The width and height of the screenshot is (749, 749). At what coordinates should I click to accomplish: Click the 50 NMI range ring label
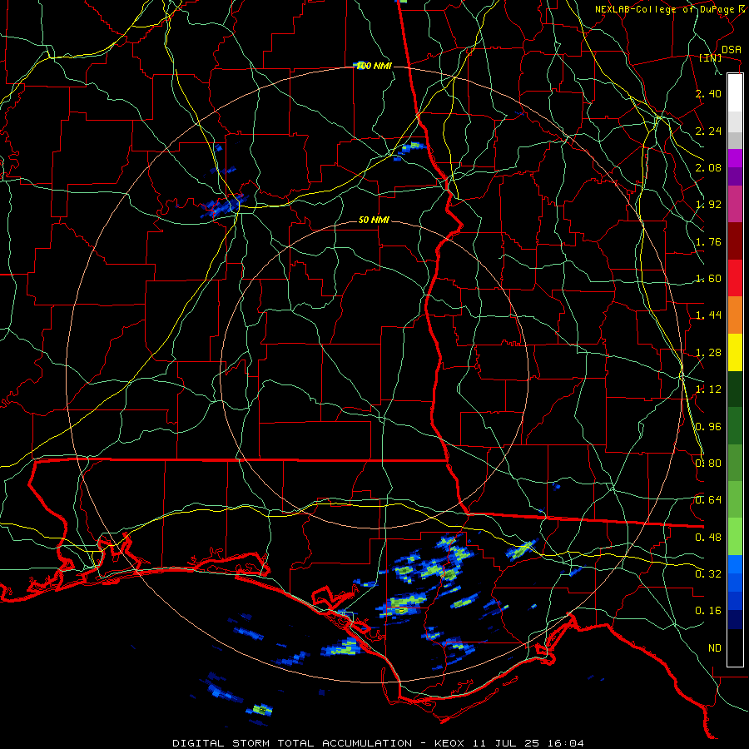374,220
